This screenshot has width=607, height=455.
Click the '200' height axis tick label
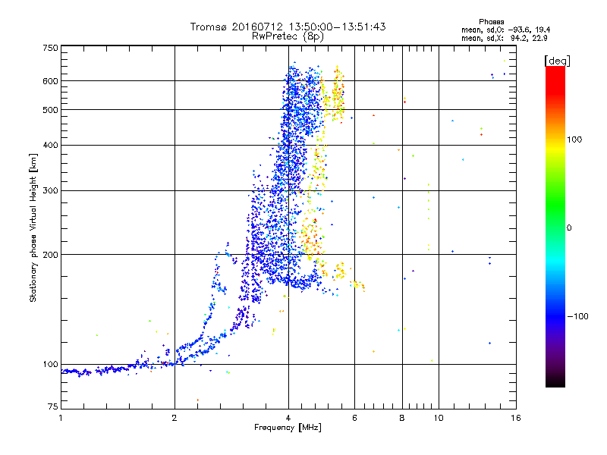tap(50, 255)
